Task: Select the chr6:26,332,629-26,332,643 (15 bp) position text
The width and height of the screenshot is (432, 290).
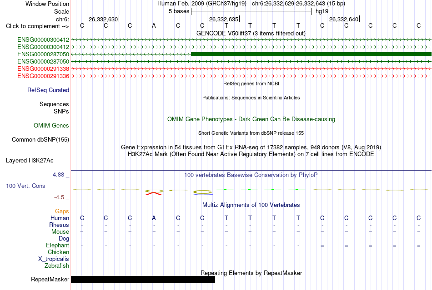Action: click(x=298, y=4)
